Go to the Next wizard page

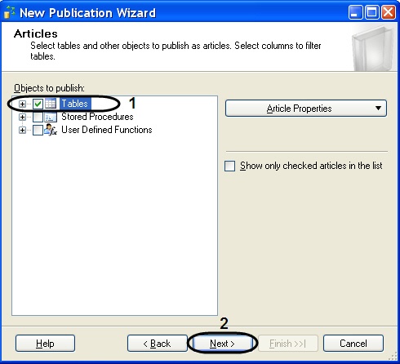point(222,344)
